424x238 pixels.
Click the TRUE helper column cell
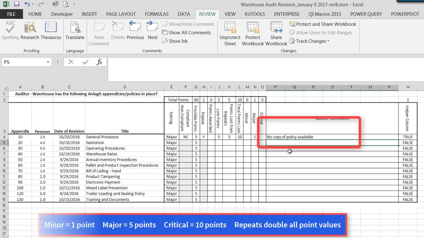[408, 137]
